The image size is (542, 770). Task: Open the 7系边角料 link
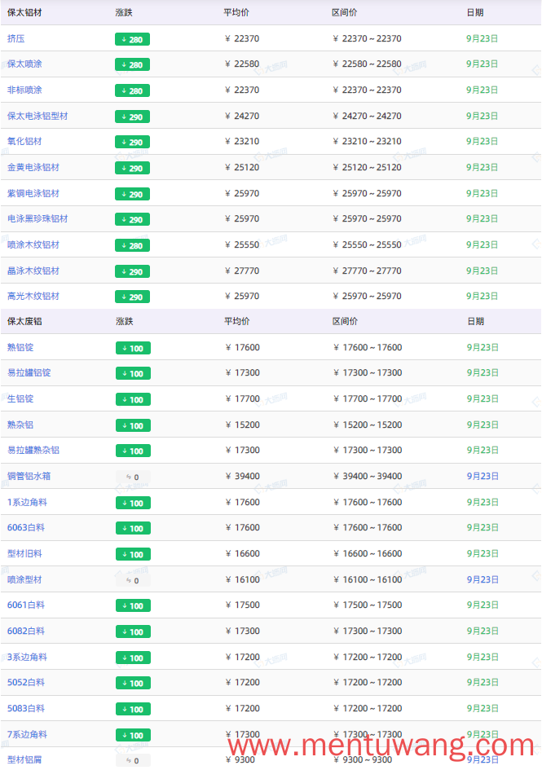(x=27, y=734)
